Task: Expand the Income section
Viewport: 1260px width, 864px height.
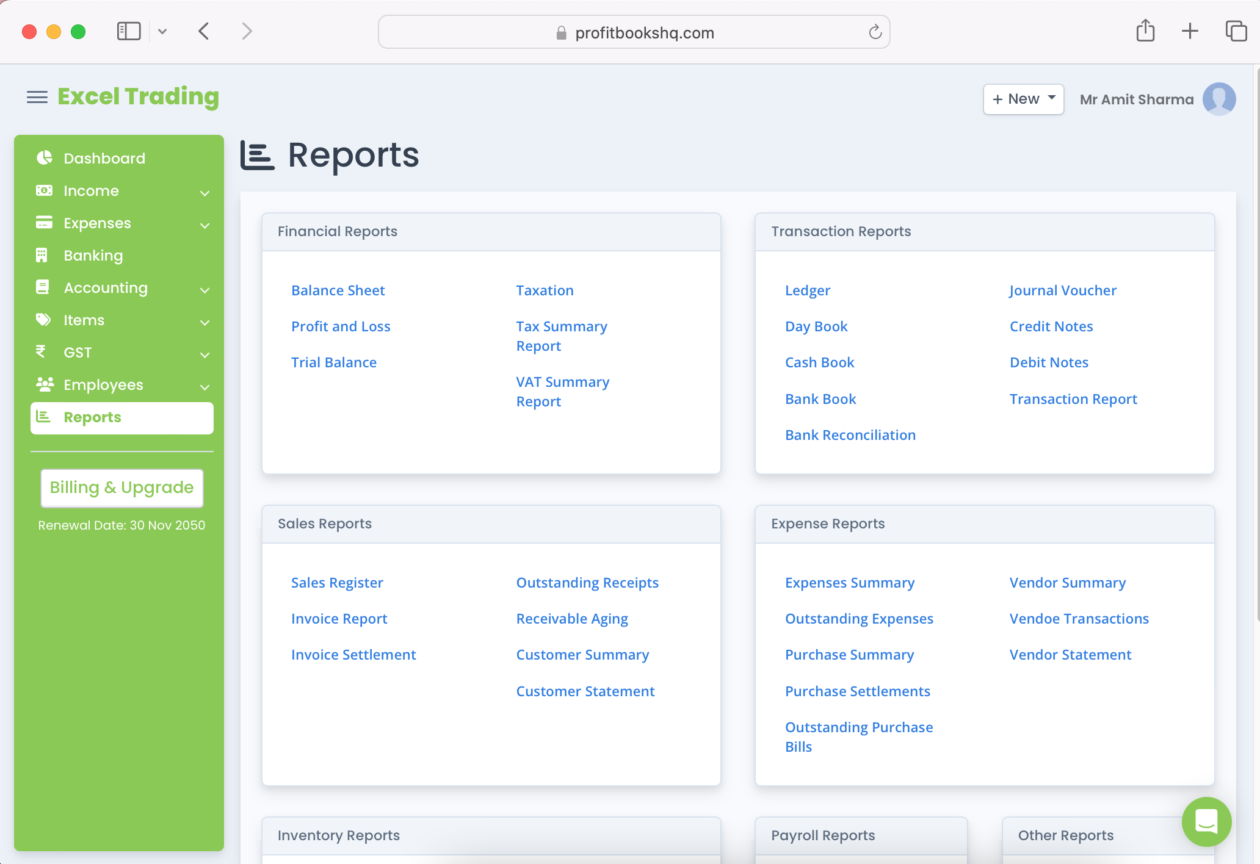Action: point(205,193)
